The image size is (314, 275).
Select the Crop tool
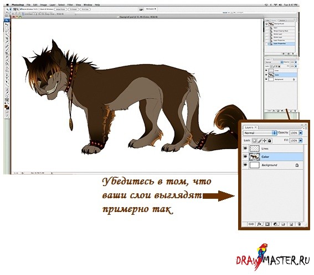tap(7, 38)
